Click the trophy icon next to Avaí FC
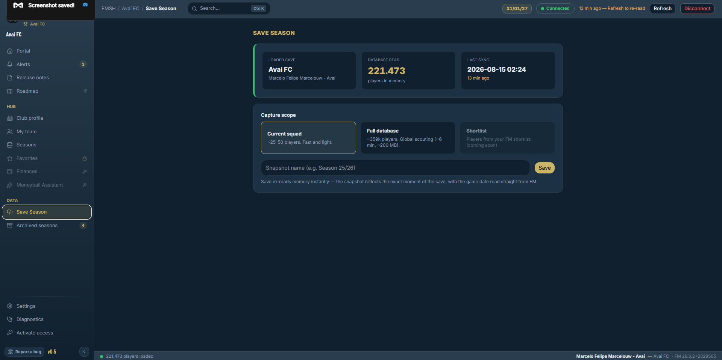722x360 pixels. click(x=26, y=24)
